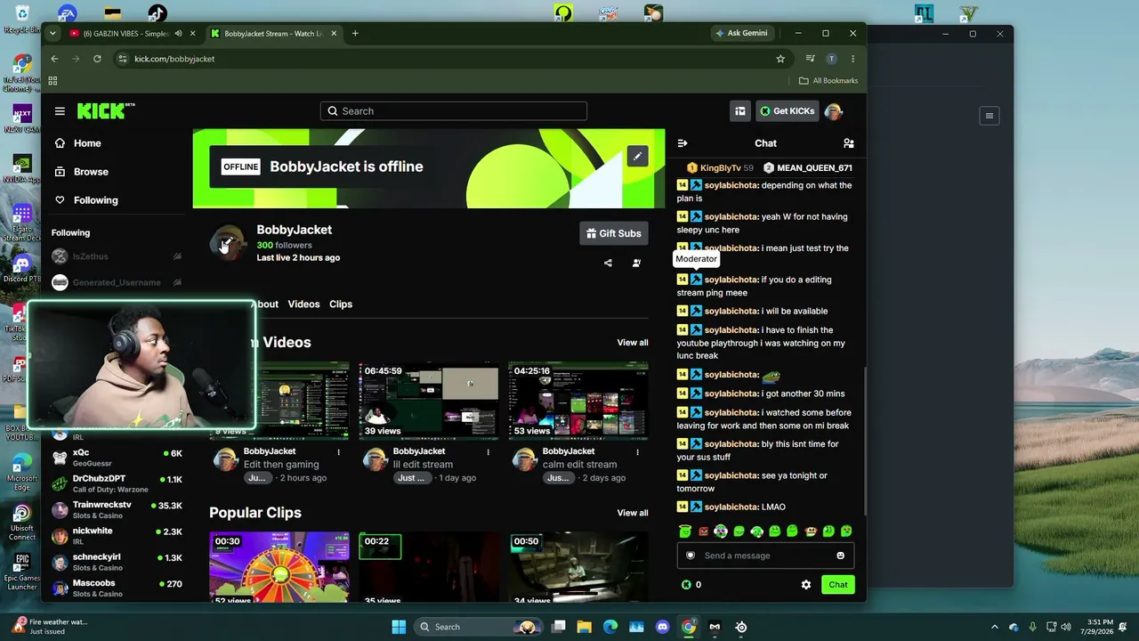
Task: Click View all for videos
Action: pos(633,343)
